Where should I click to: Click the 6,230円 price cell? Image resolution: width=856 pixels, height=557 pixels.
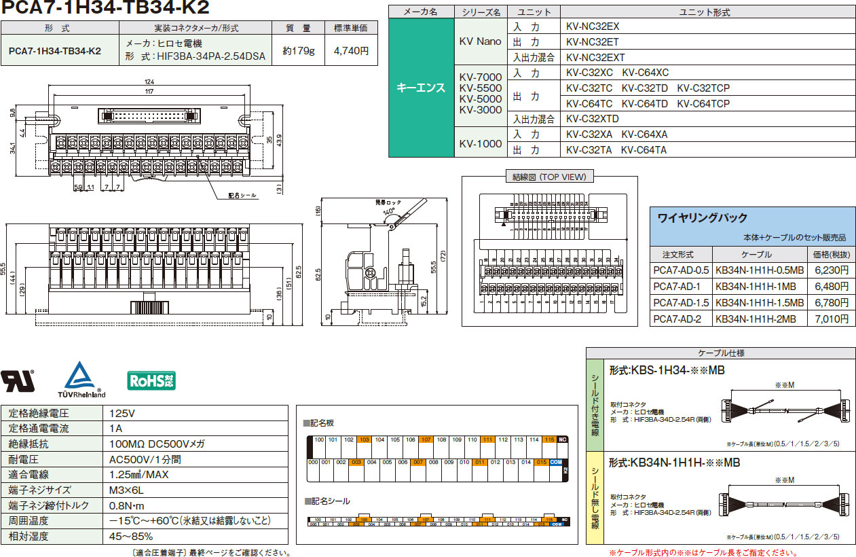pos(832,270)
